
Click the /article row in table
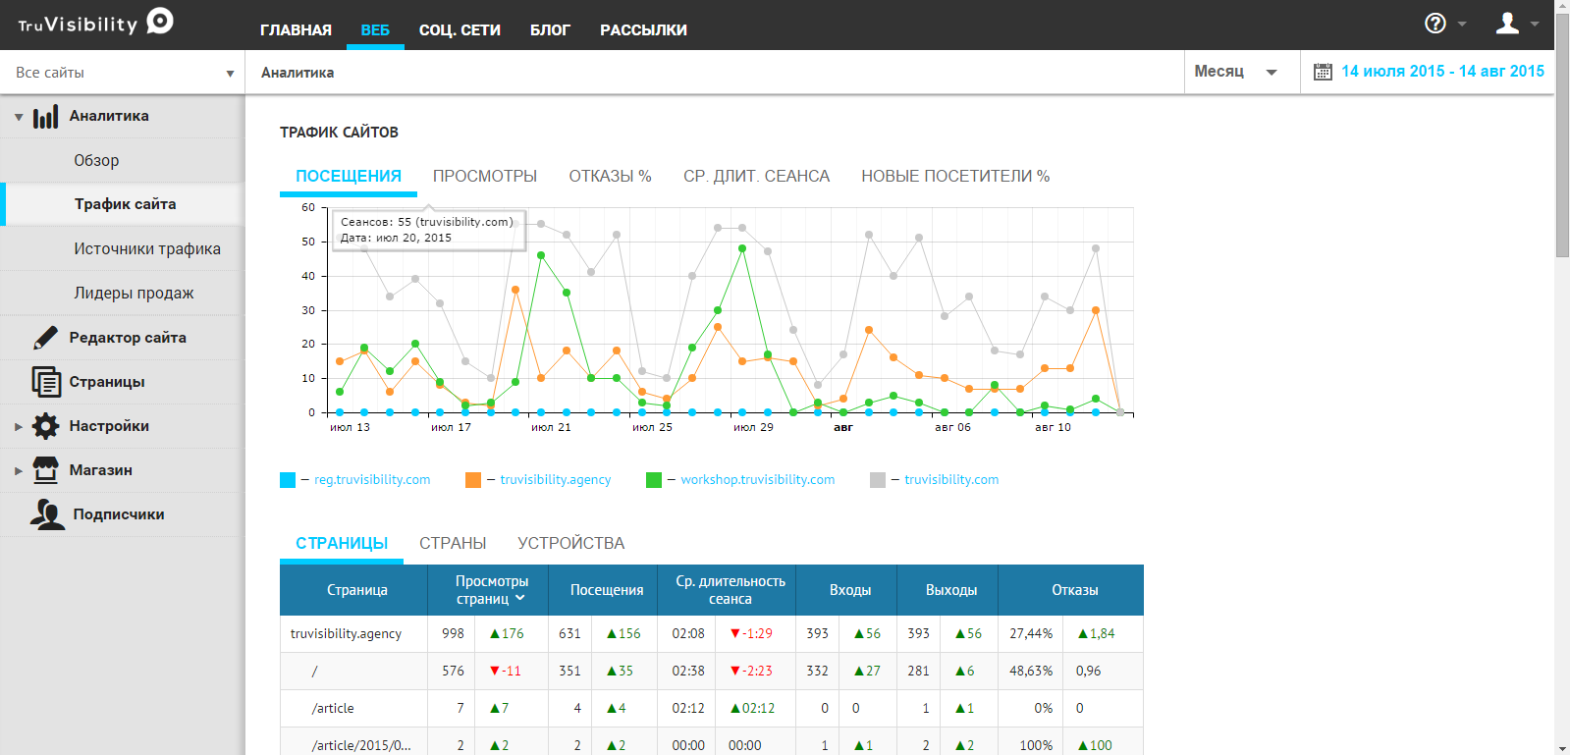click(333, 709)
